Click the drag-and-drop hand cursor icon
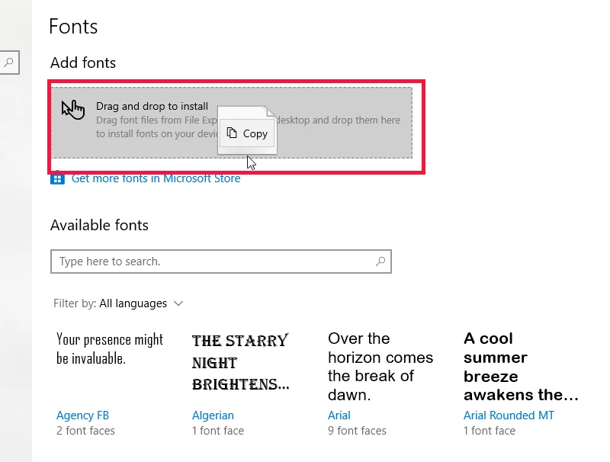 (72, 109)
